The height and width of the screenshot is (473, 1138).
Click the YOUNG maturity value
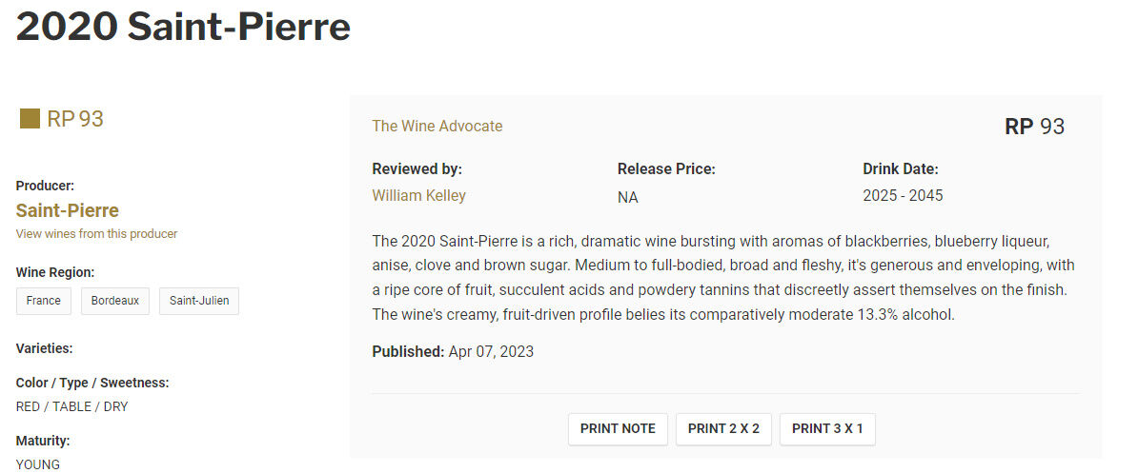point(38,464)
